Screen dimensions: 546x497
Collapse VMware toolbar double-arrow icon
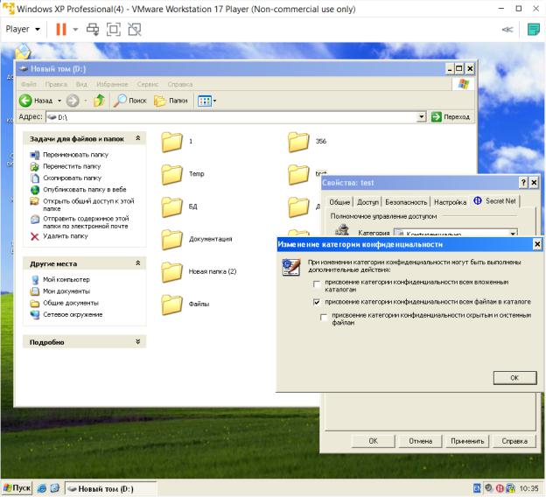[x=507, y=30]
